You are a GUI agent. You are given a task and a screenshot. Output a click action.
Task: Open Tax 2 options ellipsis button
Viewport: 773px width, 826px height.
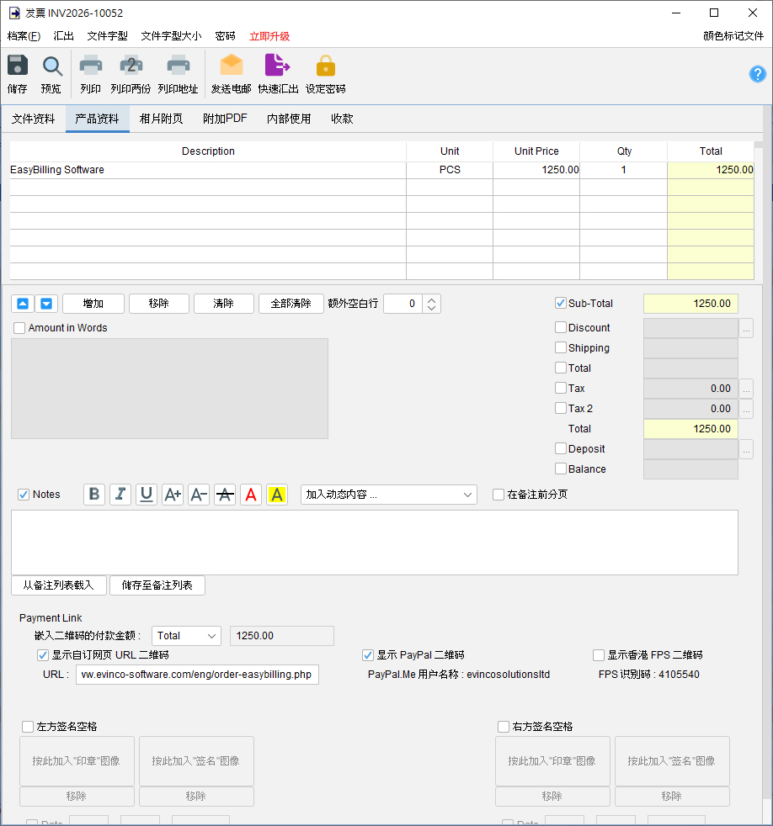[x=746, y=409]
